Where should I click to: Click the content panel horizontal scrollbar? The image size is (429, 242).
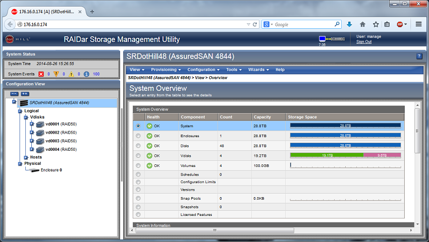point(215,230)
